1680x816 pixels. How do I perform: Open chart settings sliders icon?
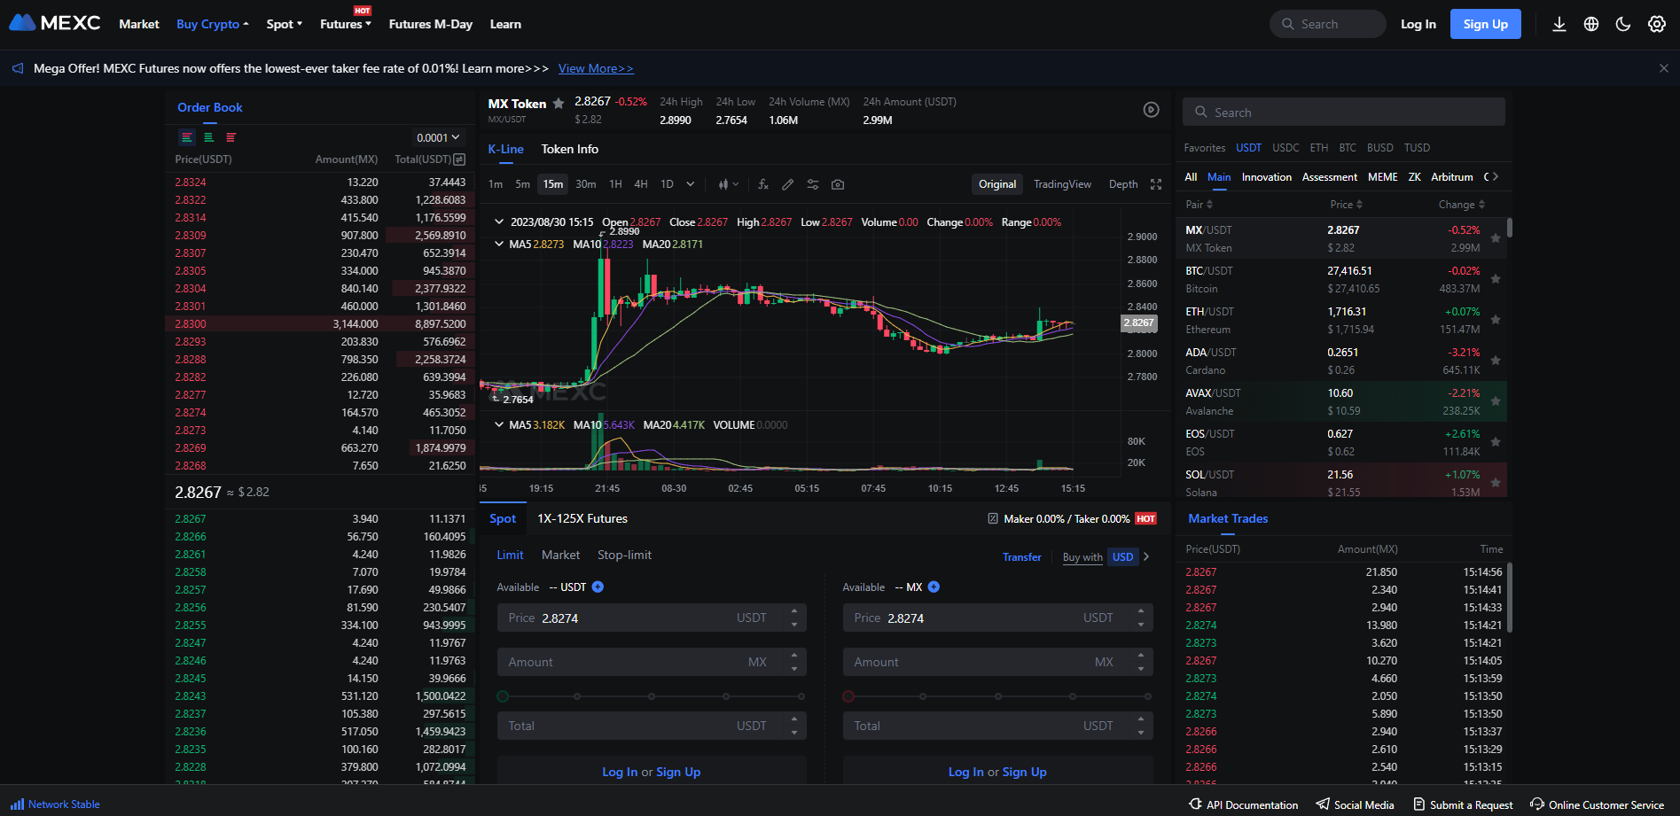pyautogui.click(x=813, y=184)
